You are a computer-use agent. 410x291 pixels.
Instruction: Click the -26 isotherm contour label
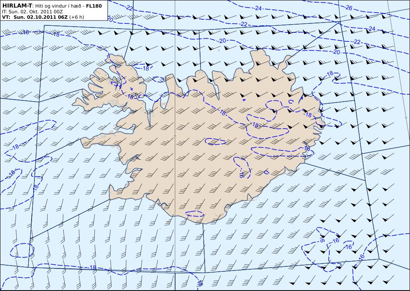[x=349, y=8]
